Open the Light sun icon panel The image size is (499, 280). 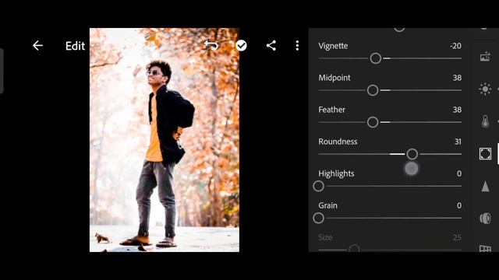(x=485, y=89)
